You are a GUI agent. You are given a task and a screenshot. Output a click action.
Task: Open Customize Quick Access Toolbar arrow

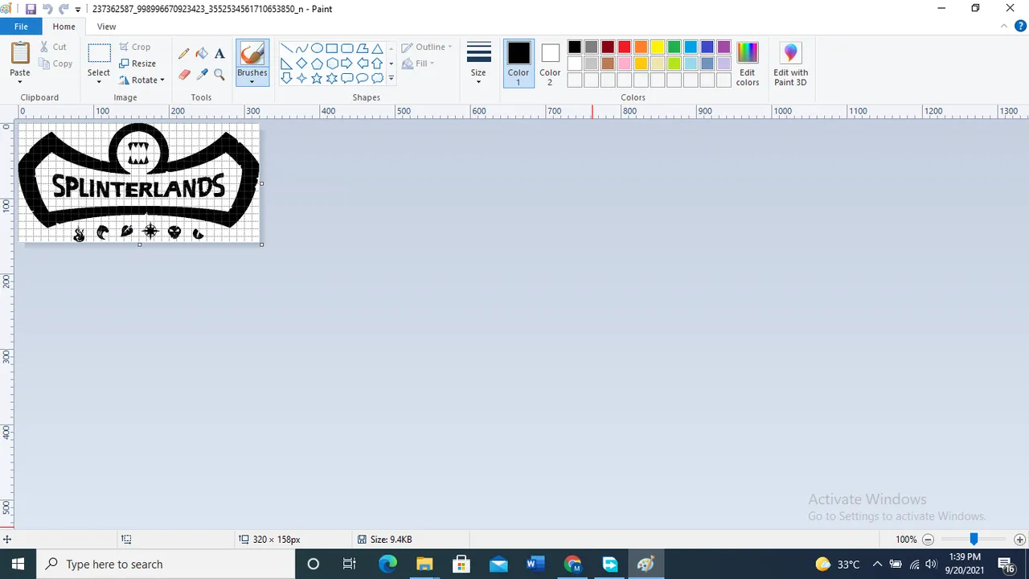78,10
